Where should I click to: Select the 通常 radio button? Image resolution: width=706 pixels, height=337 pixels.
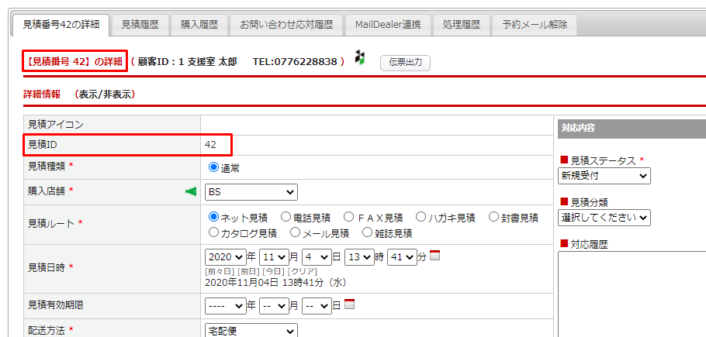pos(213,168)
